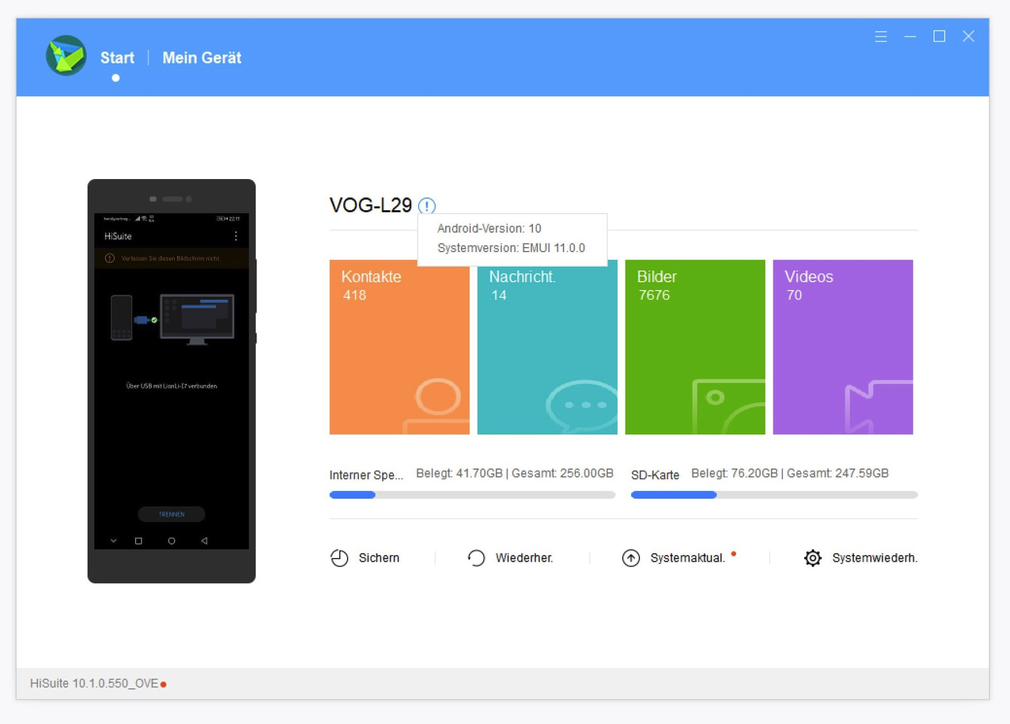The width and height of the screenshot is (1010, 724).
Task: Click the speech bubble icon in Nachricht. tile
Action: pyautogui.click(x=582, y=406)
